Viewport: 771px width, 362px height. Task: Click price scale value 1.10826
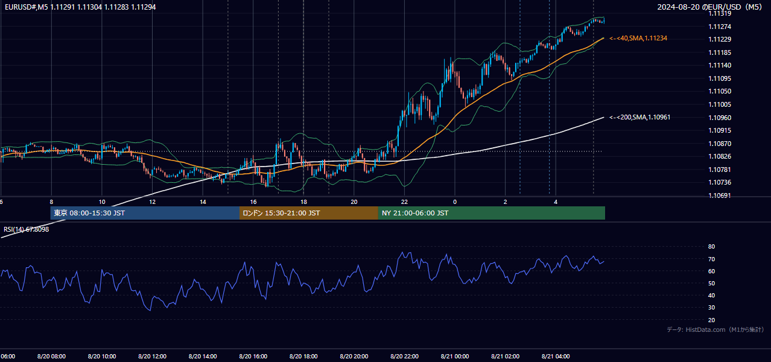[721, 156]
